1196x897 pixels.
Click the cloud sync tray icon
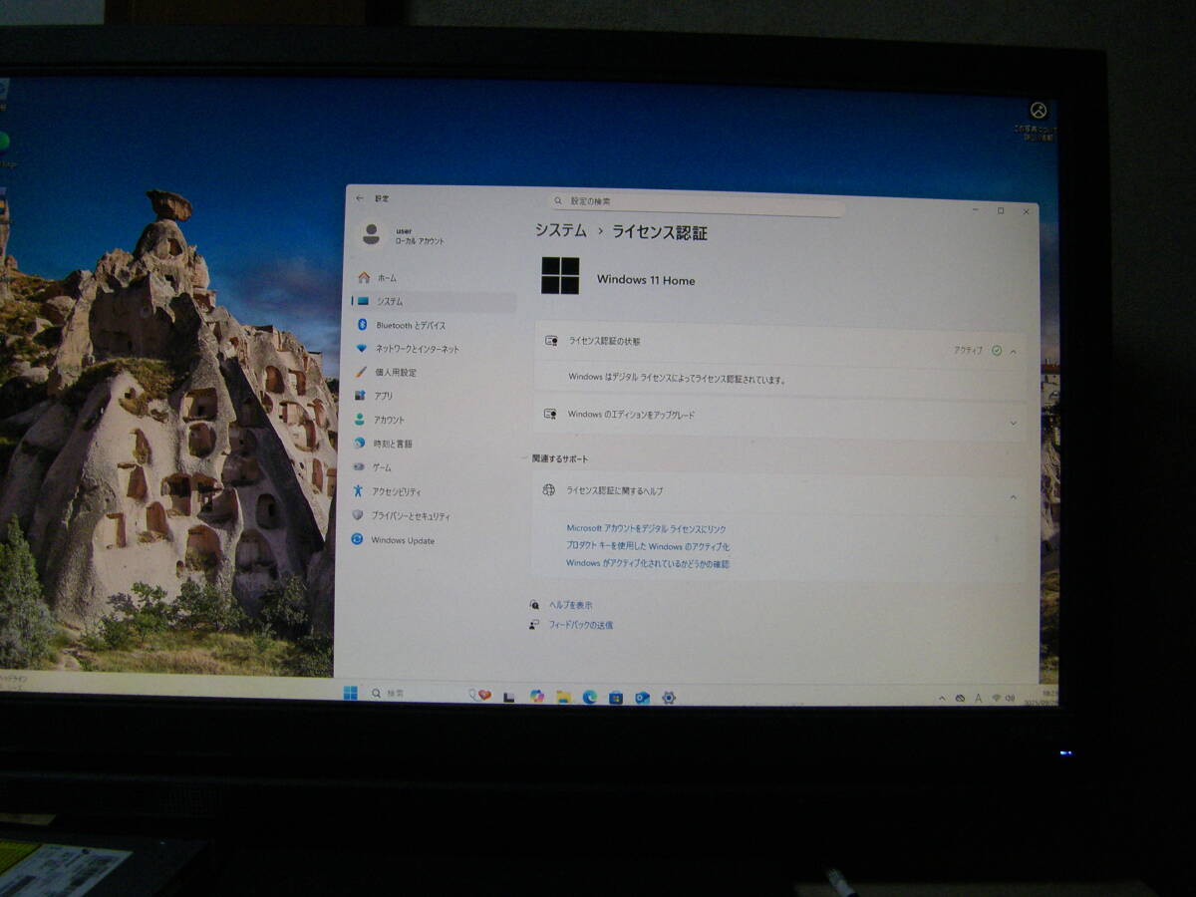(x=960, y=699)
